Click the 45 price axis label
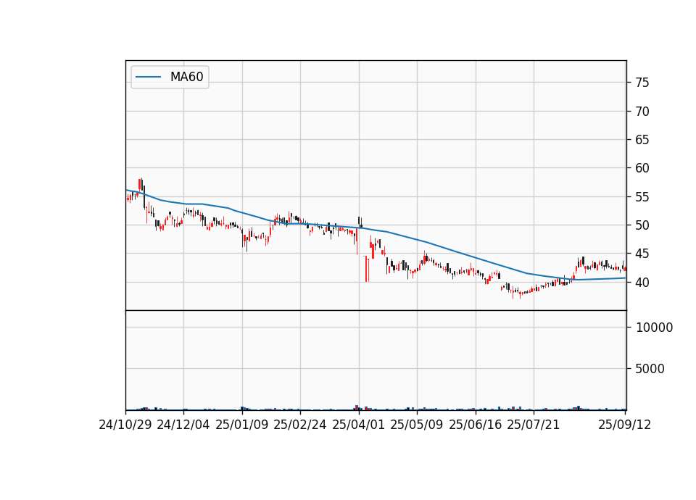The width and height of the screenshot is (696, 500). [642, 254]
